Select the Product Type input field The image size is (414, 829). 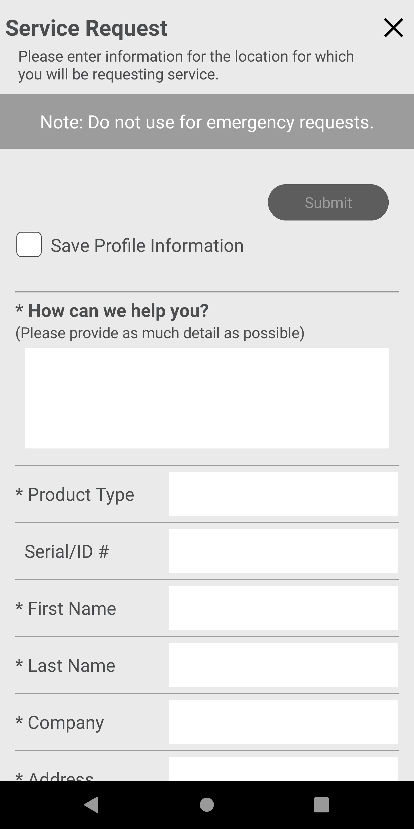coord(283,494)
